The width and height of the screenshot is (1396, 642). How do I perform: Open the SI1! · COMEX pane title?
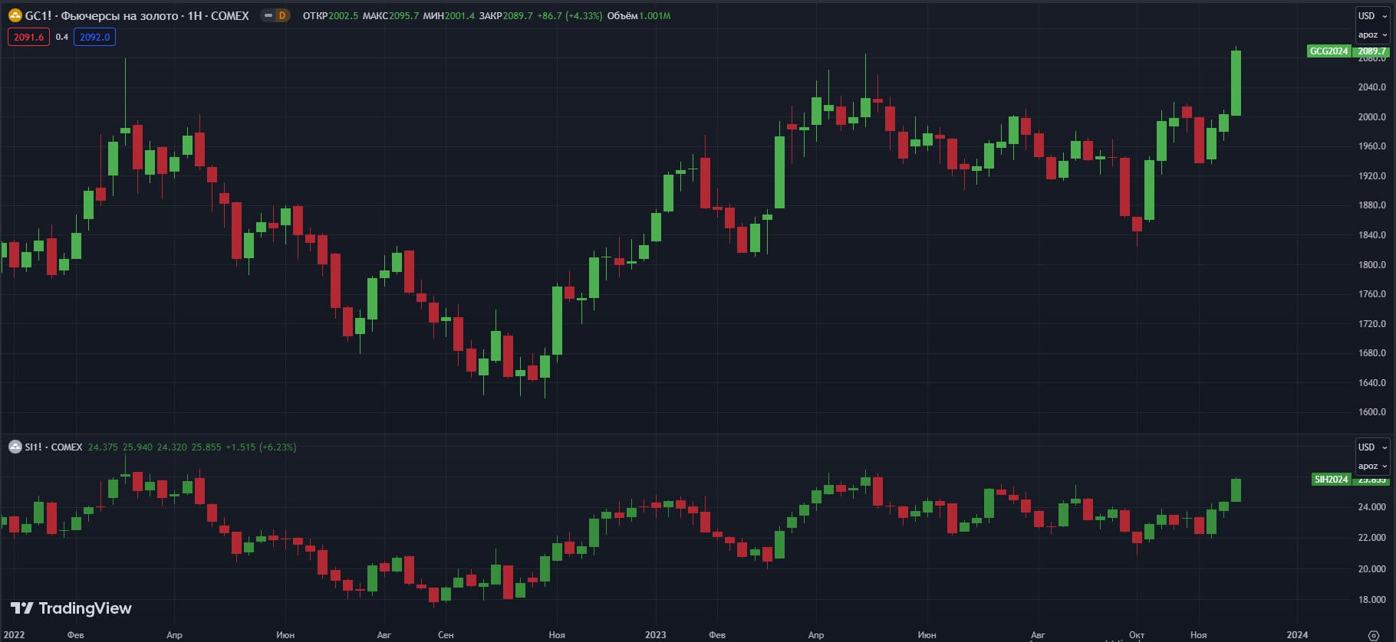[x=54, y=447]
